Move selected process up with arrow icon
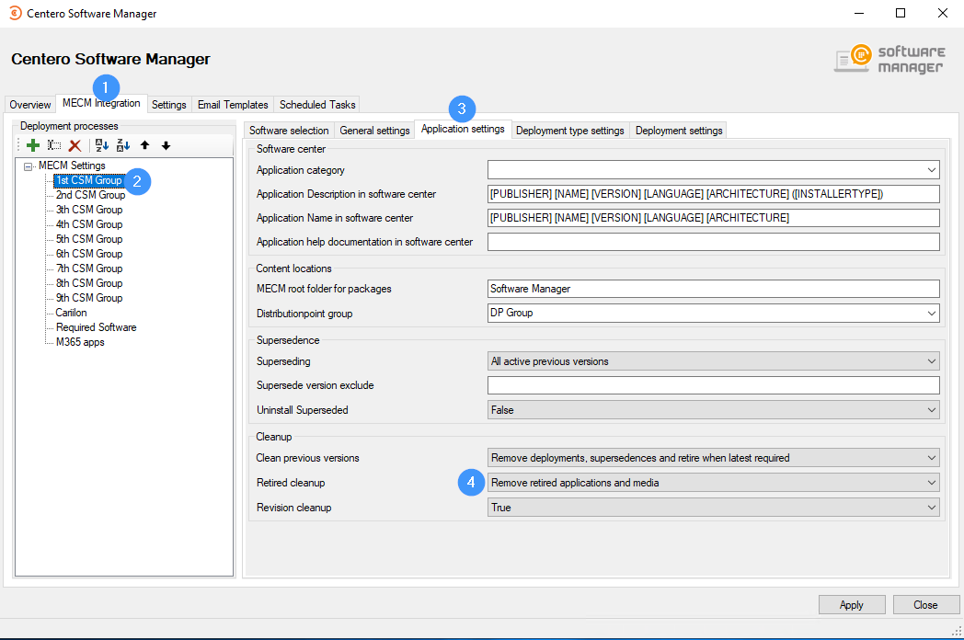Screen dimensions: 964x640 [144, 145]
